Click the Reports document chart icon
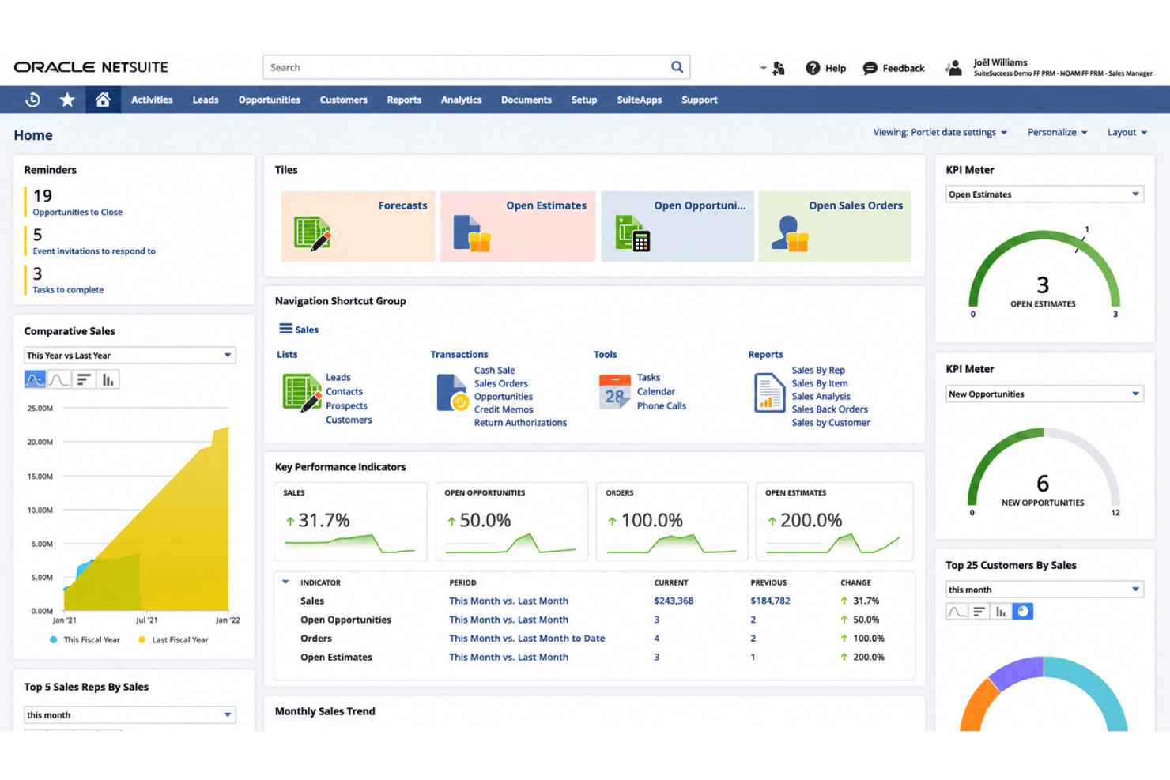This screenshot has height=780, width=1170. [769, 393]
